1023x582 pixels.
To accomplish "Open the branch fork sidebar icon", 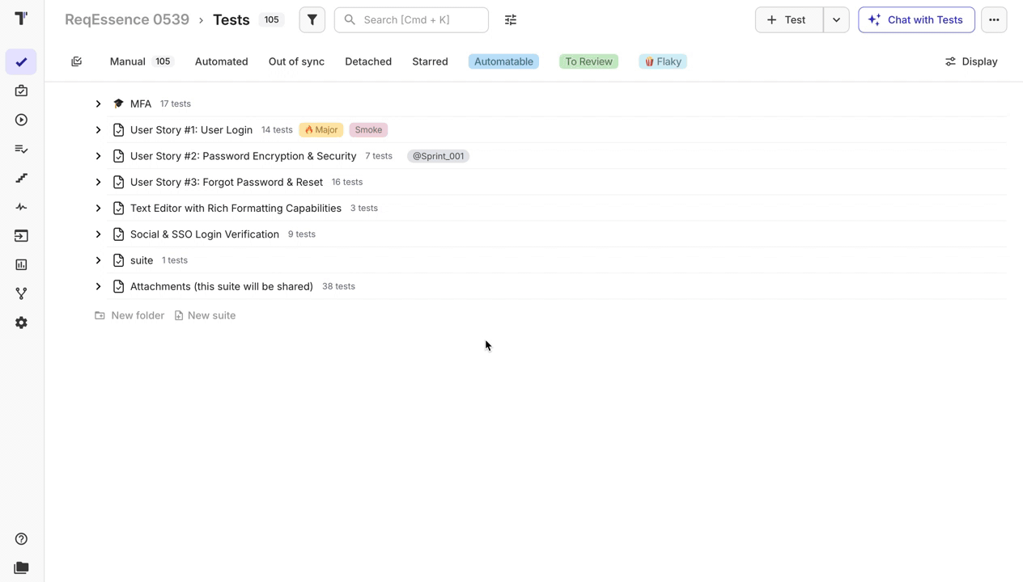I will point(21,293).
